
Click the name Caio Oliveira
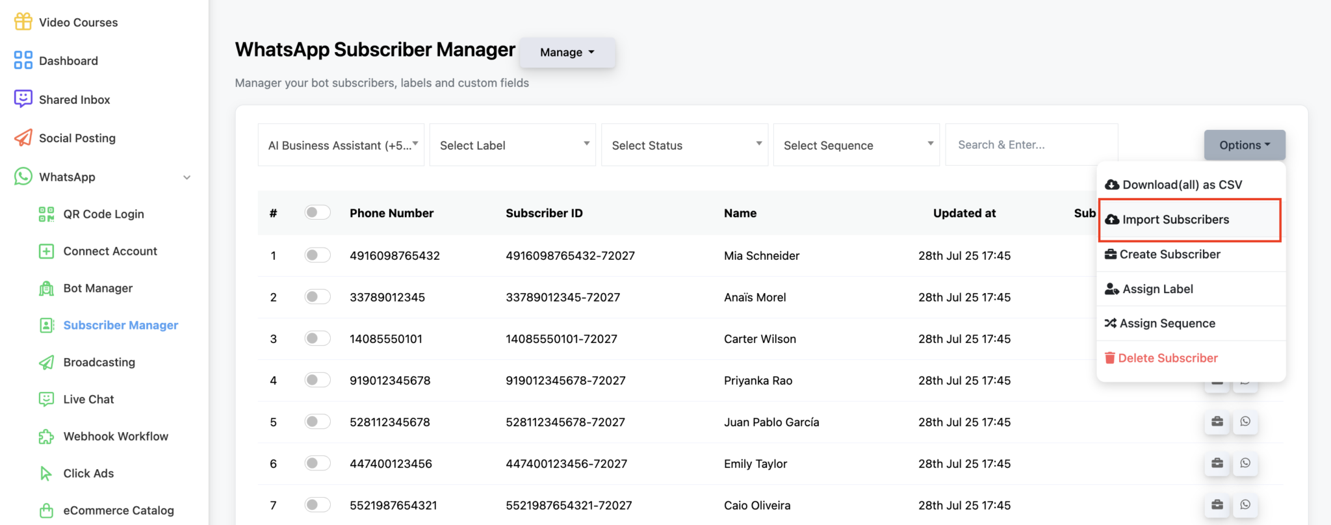[x=757, y=505]
